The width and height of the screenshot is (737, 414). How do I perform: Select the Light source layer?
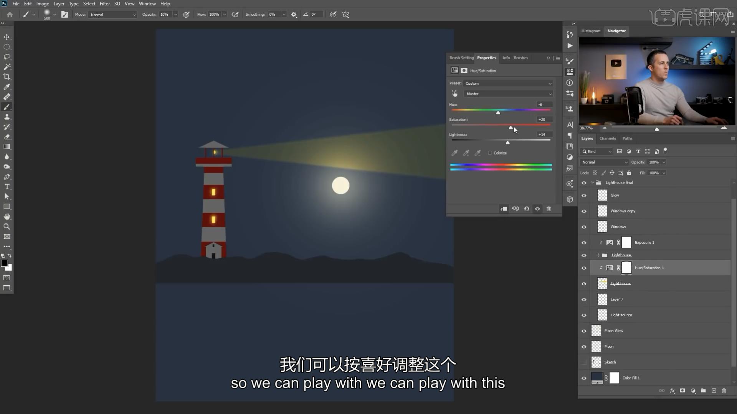click(660, 315)
